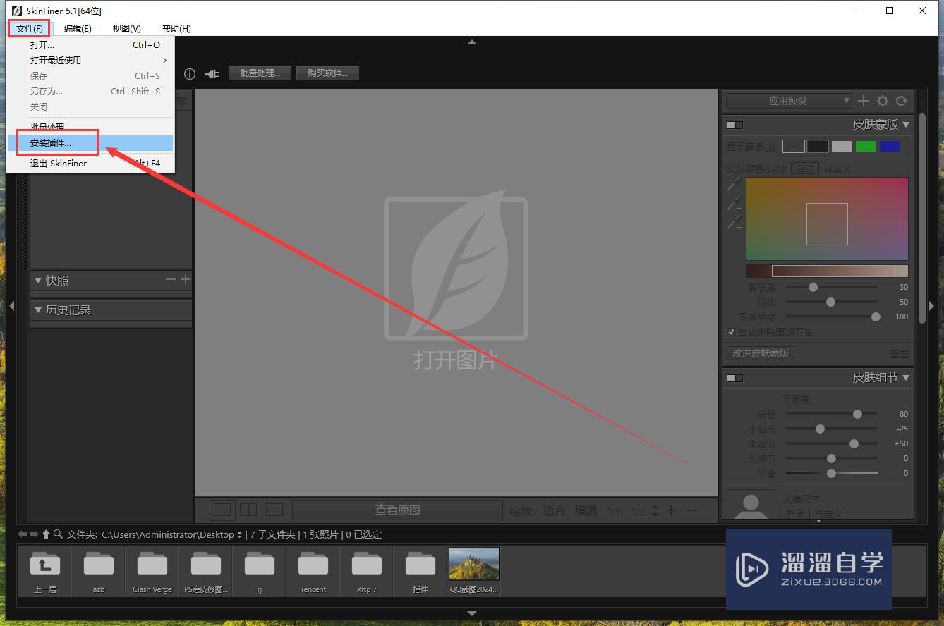This screenshot has height=626, width=944.
Task: Pick the blue mask color swatch
Action: (x=890, y=146)
